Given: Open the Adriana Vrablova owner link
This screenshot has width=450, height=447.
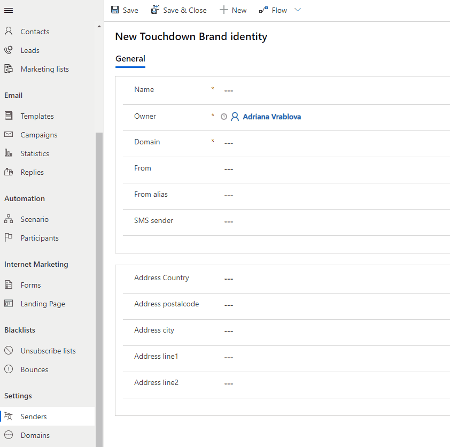Looking at the screenshot, I should point(272,117).
